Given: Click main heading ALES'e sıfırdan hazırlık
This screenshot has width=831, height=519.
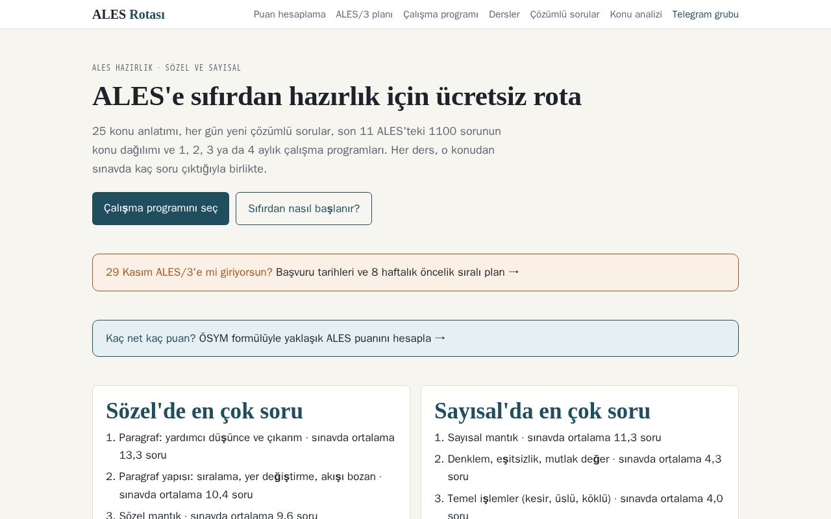Looking at the screenshot, I should (x=337, y=96).
